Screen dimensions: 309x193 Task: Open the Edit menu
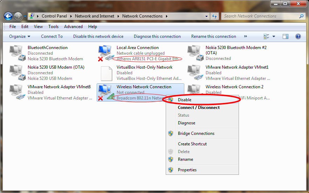(x=25, y=27)
